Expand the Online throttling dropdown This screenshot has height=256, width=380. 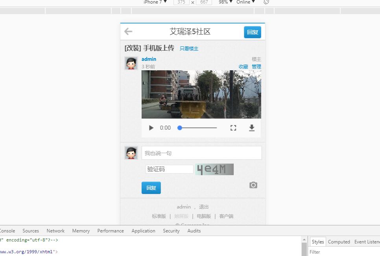click(x=245, y=2)
